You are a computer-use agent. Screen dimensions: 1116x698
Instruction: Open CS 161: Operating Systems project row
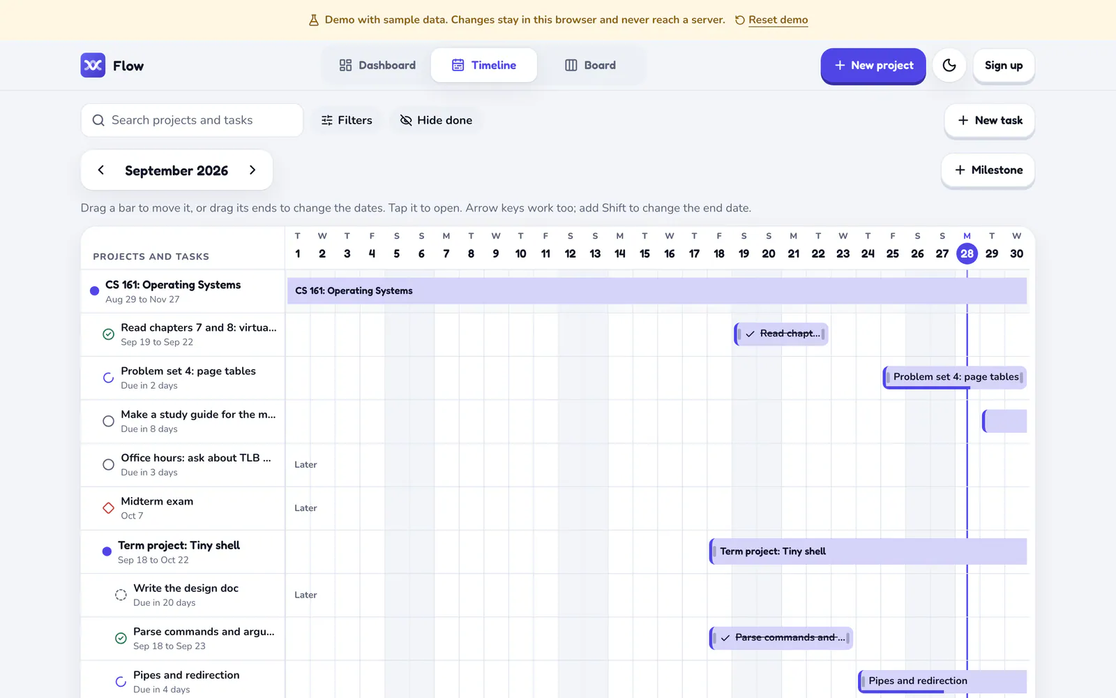(x=183, y=291)
